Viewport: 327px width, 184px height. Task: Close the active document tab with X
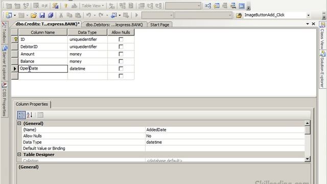[x=313, y=24]
